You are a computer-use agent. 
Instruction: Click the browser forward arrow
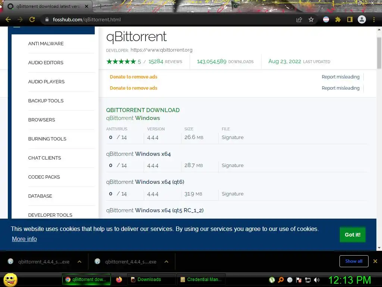(20, 19)
